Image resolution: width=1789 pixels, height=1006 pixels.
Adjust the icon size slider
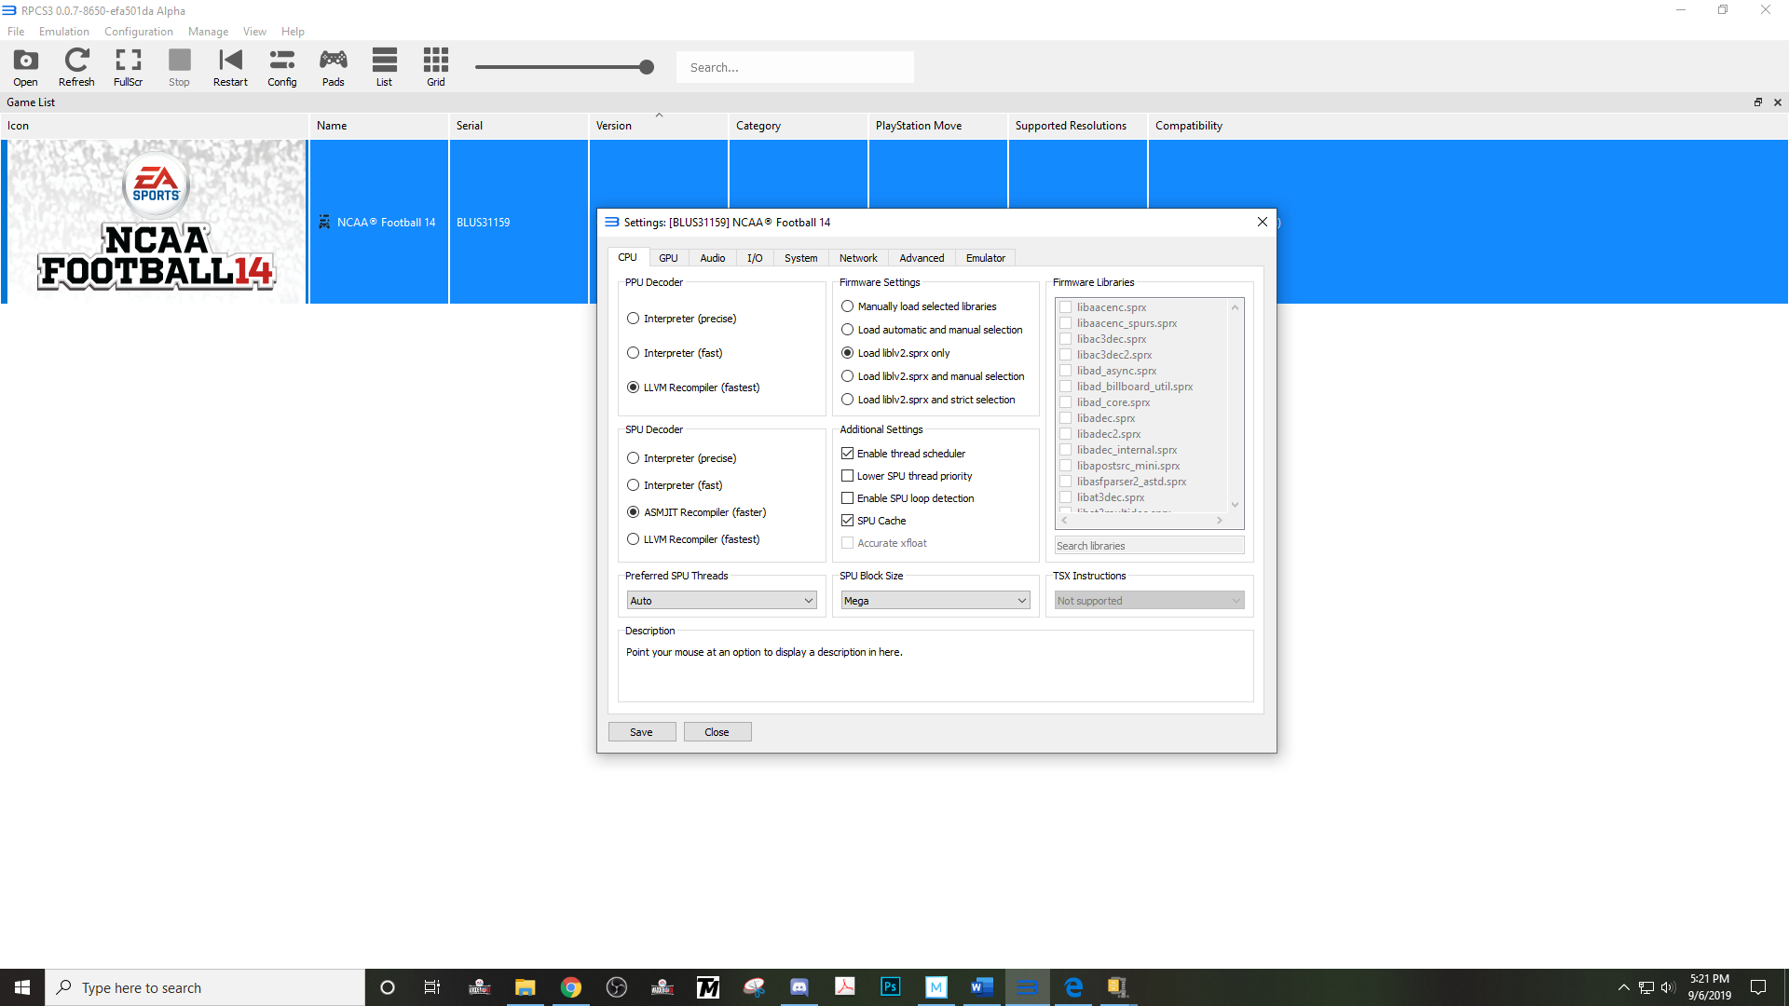coord(647,67)
